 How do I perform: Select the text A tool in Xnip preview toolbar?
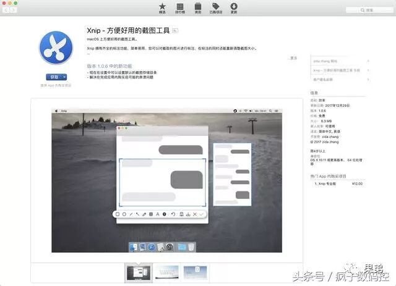click(x=158, y=214)
